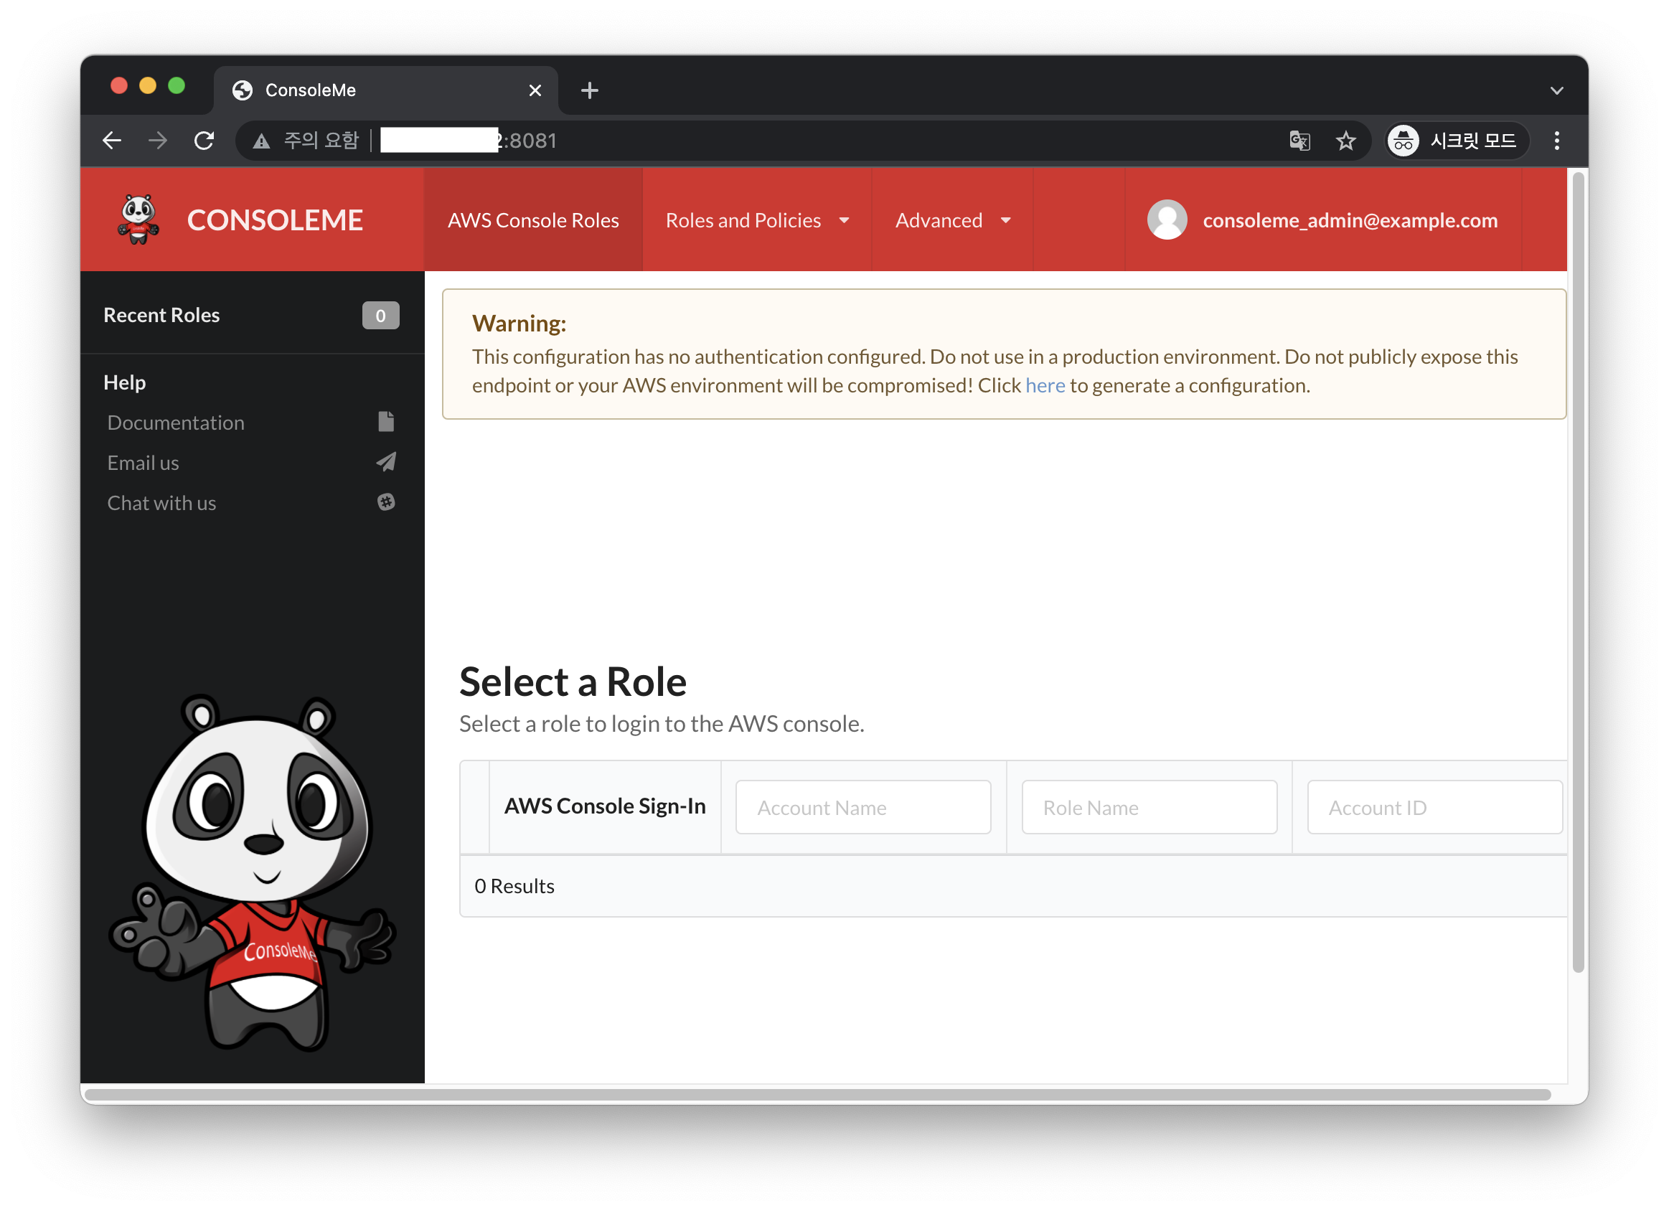Expand the Roles and Policies dropdown
This screenshot has width=1669, height=1211.
[x=756, y=220]
